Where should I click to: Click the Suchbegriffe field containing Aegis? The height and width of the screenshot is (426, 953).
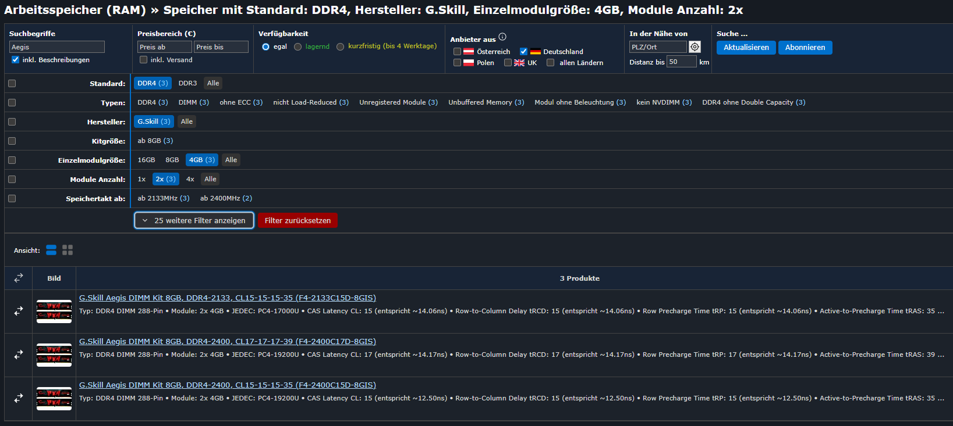57,47
